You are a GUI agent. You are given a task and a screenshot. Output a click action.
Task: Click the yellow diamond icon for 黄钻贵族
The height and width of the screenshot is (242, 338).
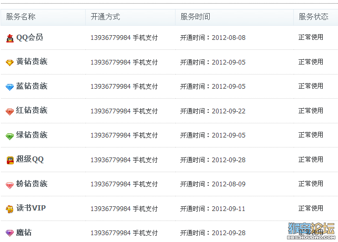coord(9,62)
